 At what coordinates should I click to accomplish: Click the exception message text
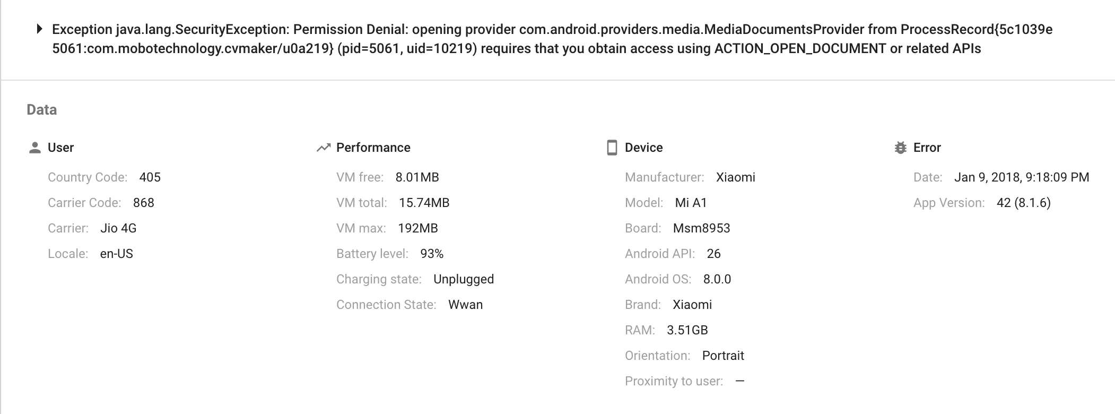552,39
